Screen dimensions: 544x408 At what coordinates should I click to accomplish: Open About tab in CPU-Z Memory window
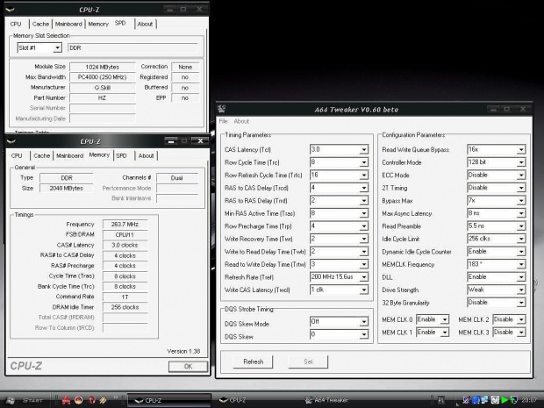pyautogui.click(x=146, y=156)
